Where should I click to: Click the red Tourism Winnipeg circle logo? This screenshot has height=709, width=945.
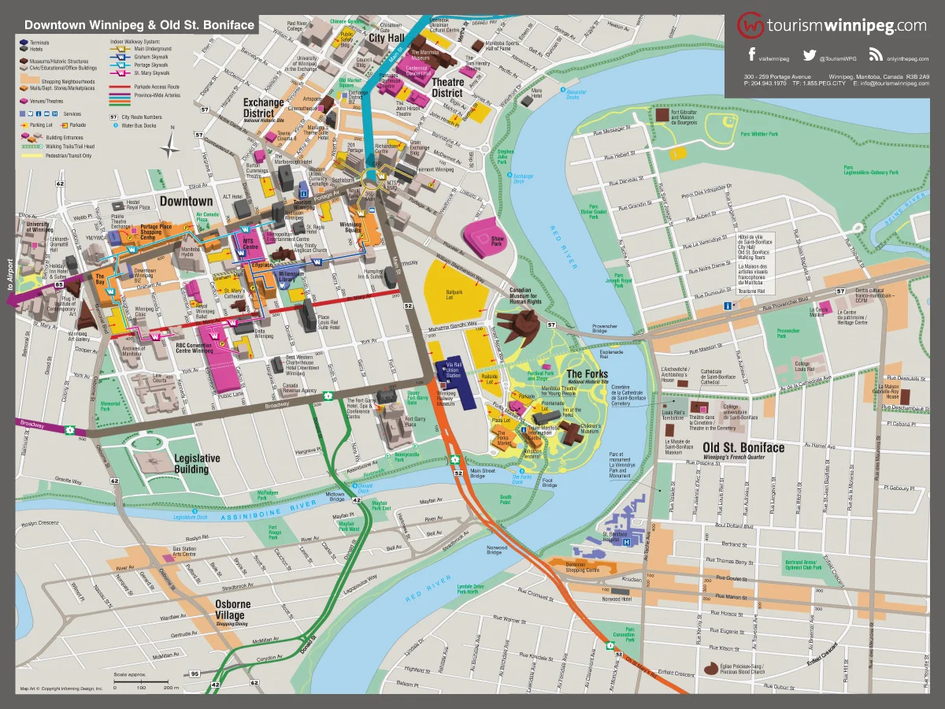point(752,24)
